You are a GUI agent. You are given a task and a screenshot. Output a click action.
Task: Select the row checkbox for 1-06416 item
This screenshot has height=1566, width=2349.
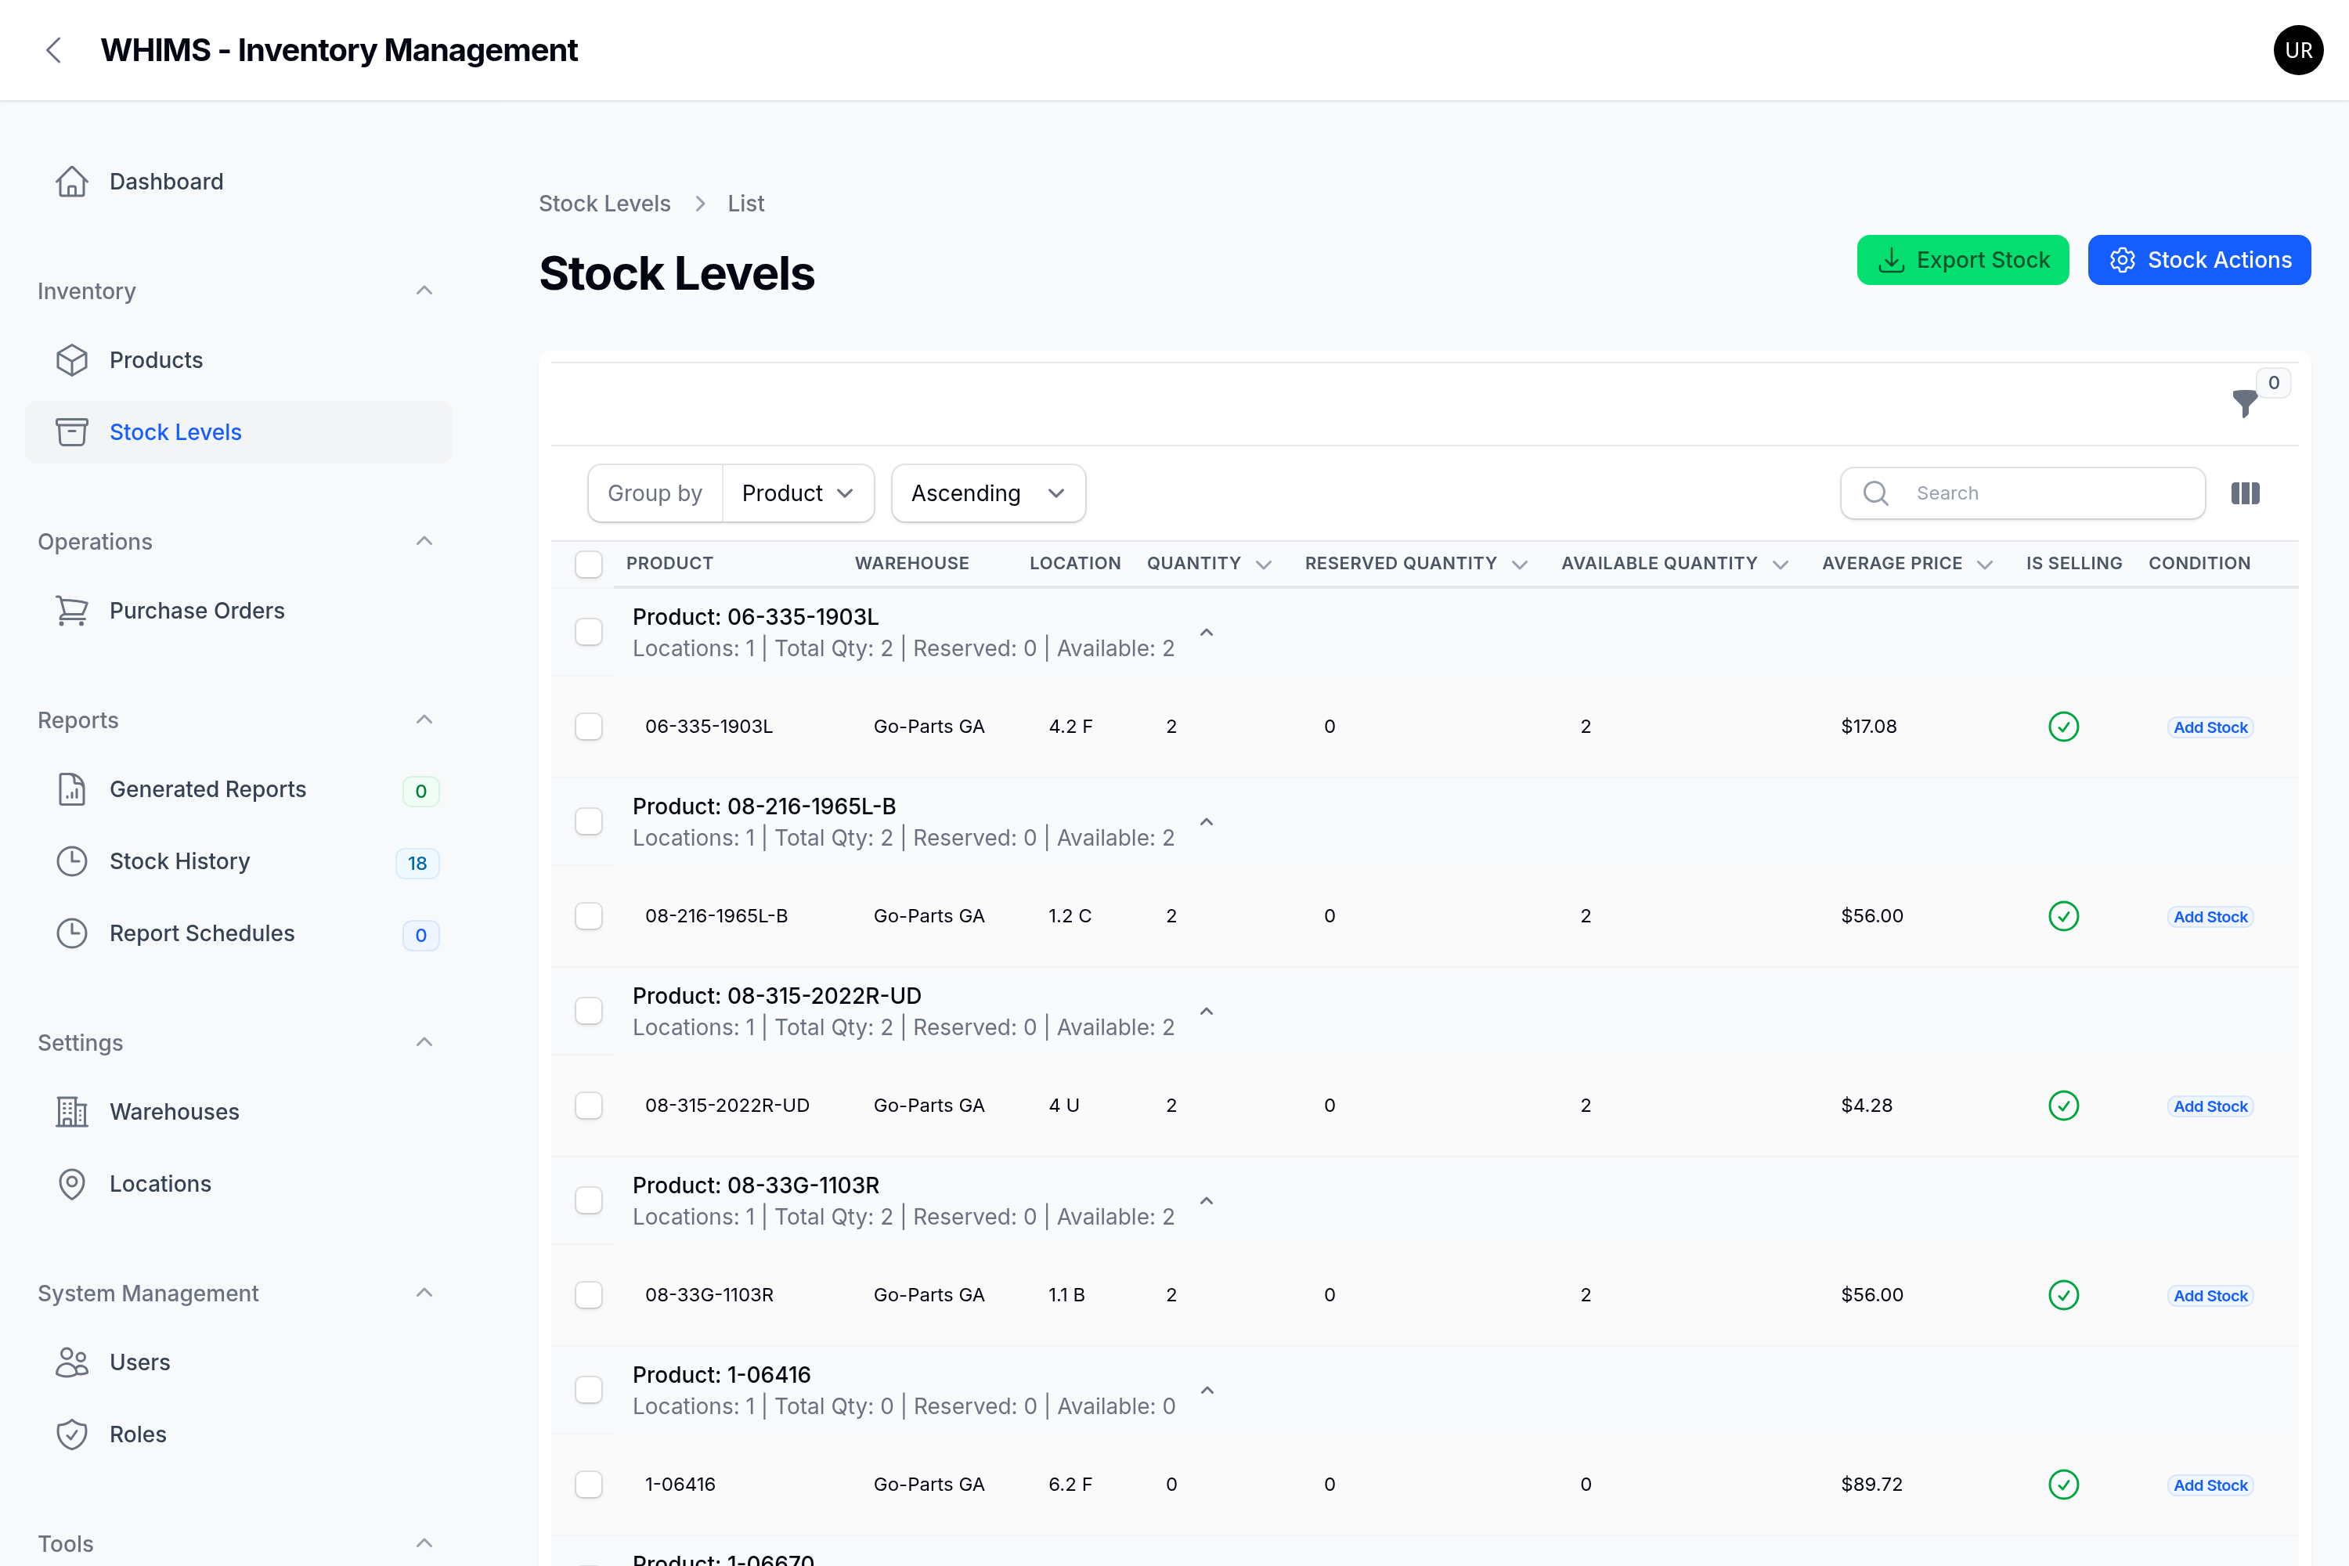coord(590,1485)
